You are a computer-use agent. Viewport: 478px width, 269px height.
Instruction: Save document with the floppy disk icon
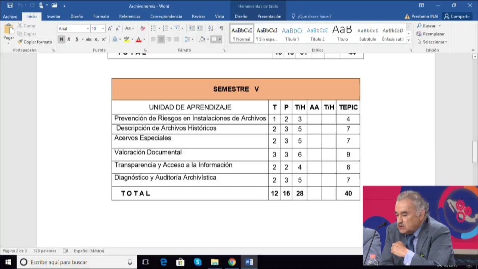10,6
